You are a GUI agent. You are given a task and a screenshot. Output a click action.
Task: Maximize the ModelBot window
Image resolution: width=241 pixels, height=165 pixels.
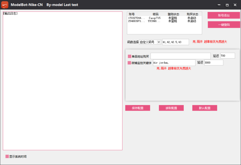[x=227, y=5]
